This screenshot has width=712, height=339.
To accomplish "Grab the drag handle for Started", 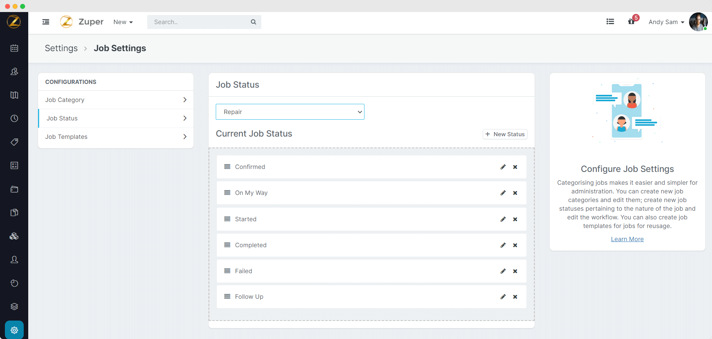I will [x=227, y=219].
